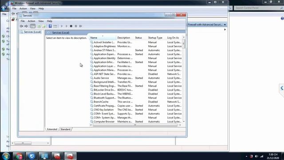The height and width of the screenshot is (160, 284).
Task: Open File menu in Services window
Action: coord(23,21)
